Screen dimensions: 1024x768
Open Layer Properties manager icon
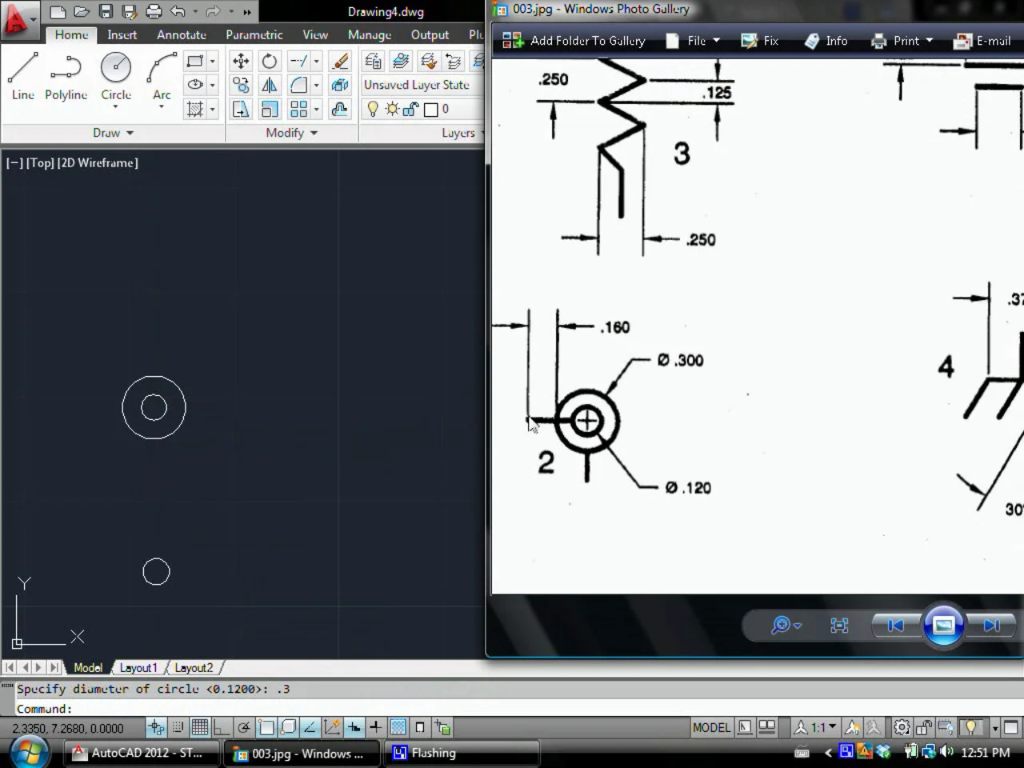[x=372, y=61]
